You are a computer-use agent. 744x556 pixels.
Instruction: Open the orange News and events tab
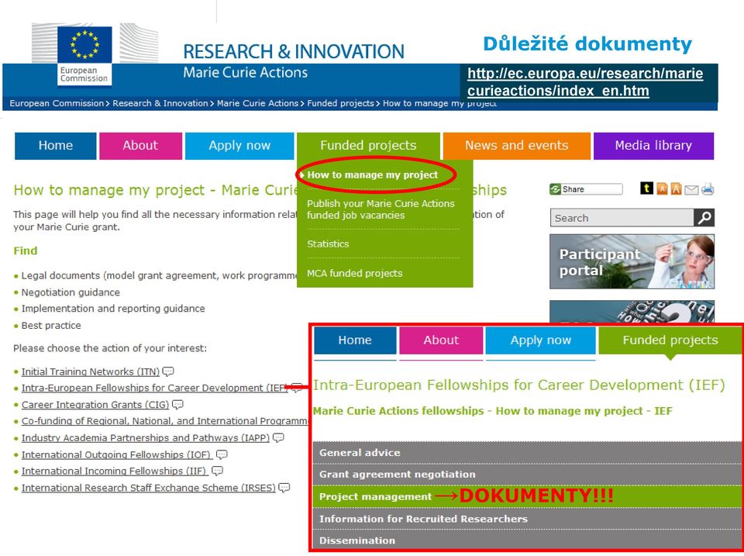click(x=517, y=146)
